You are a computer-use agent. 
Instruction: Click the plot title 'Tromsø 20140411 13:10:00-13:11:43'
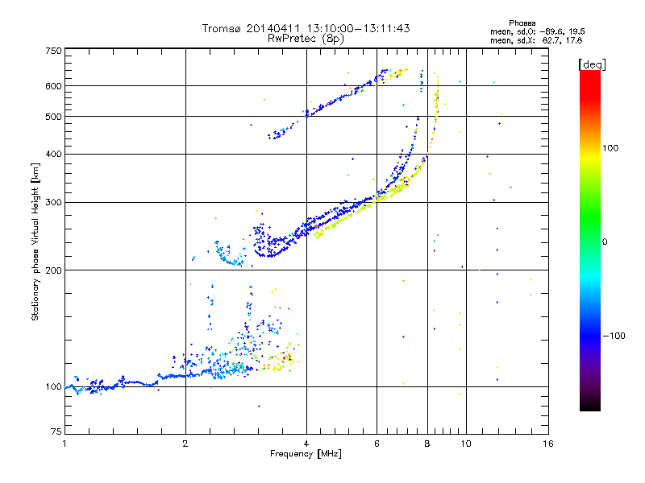306,28
